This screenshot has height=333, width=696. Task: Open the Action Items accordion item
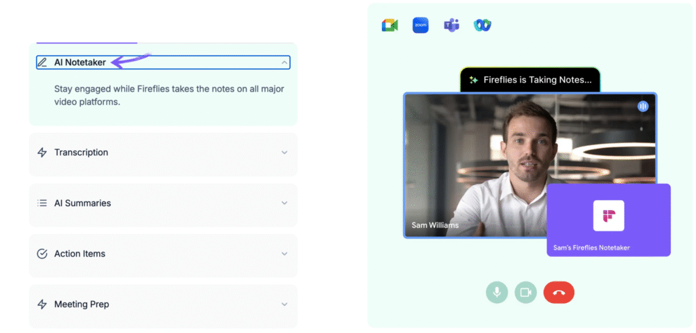coord(80,254)
